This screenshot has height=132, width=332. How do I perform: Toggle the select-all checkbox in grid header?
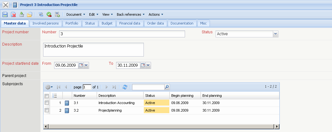47,96
